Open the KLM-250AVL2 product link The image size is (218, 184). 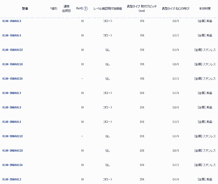click(x=12, y=179)
